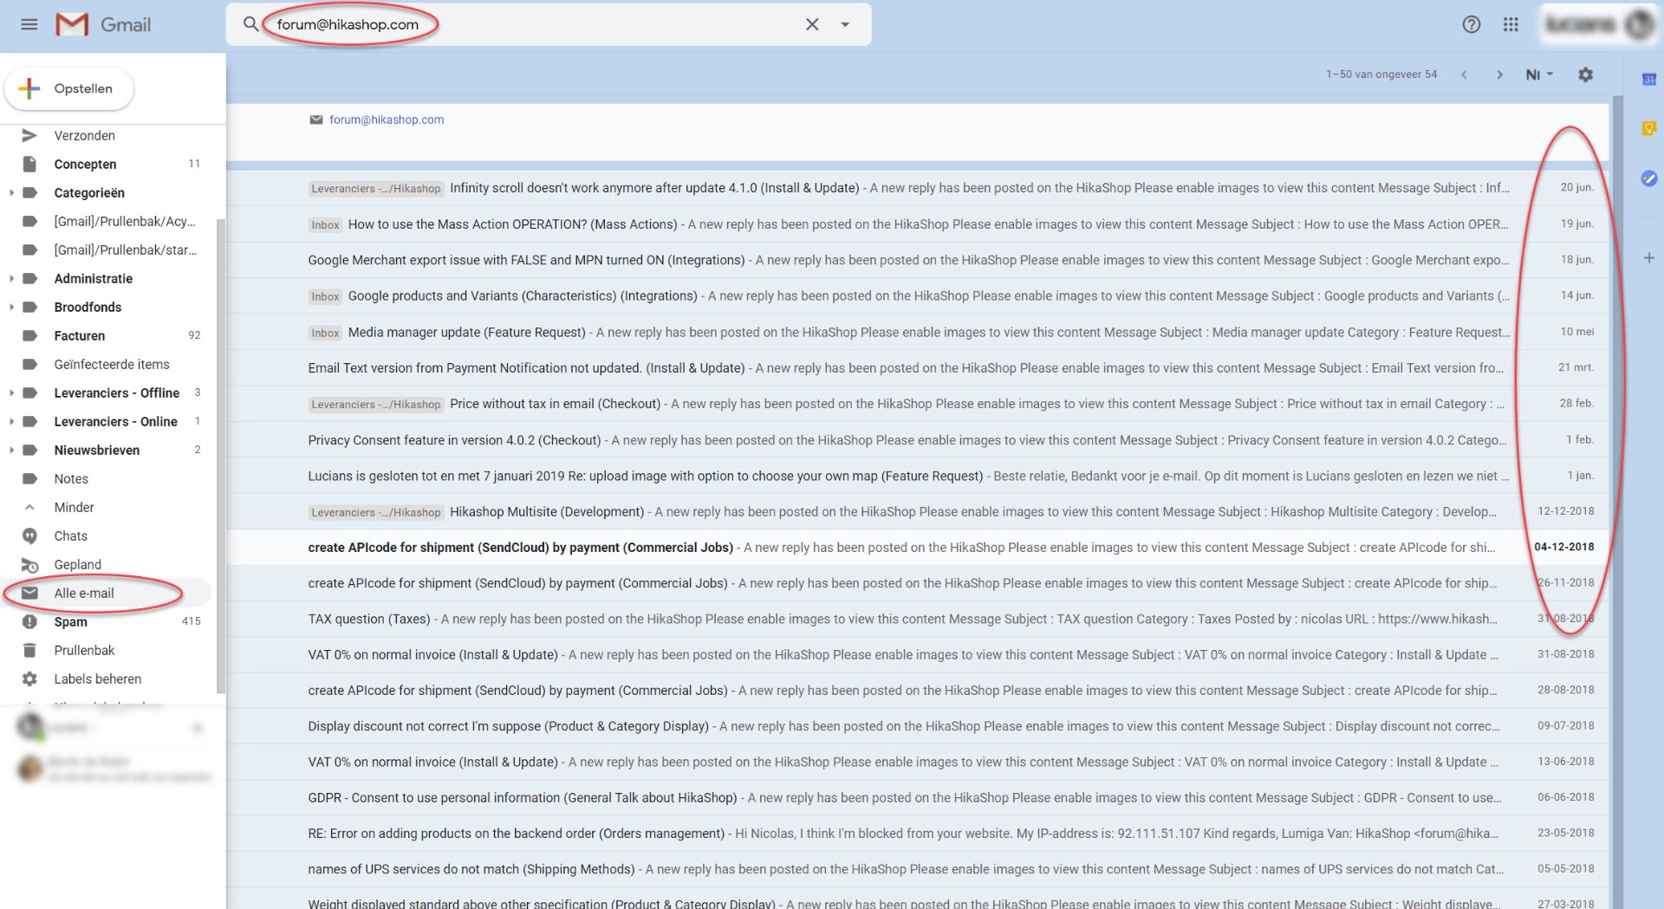
Task: Open the names of UPS services email
Action: (917, 870)
